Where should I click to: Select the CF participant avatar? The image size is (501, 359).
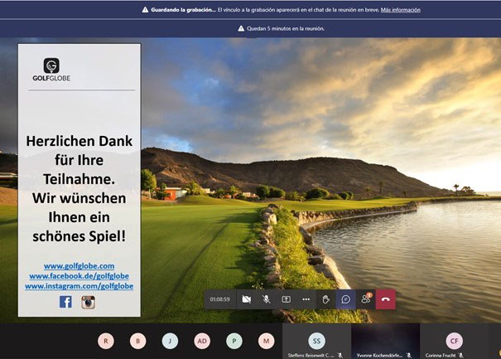(455, 341)
